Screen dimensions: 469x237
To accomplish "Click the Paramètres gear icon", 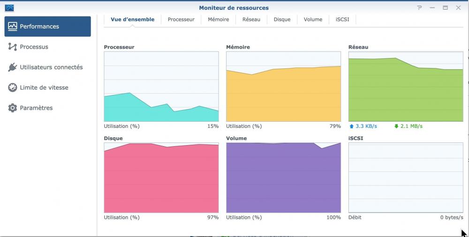I will click(x=13, y=108).
